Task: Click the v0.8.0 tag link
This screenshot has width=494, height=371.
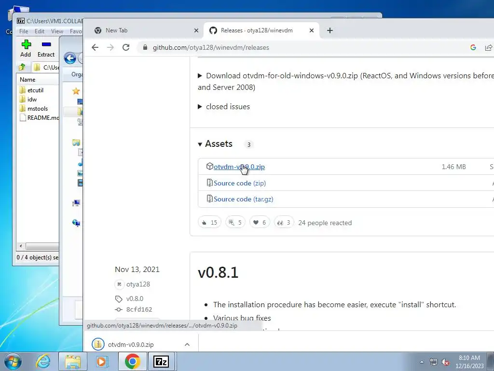Action: tap(135, 299)
